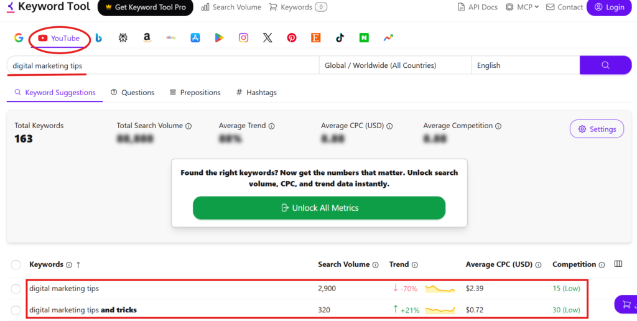Select the Bing icon
The image size is (637, 321).
[99, 38]
